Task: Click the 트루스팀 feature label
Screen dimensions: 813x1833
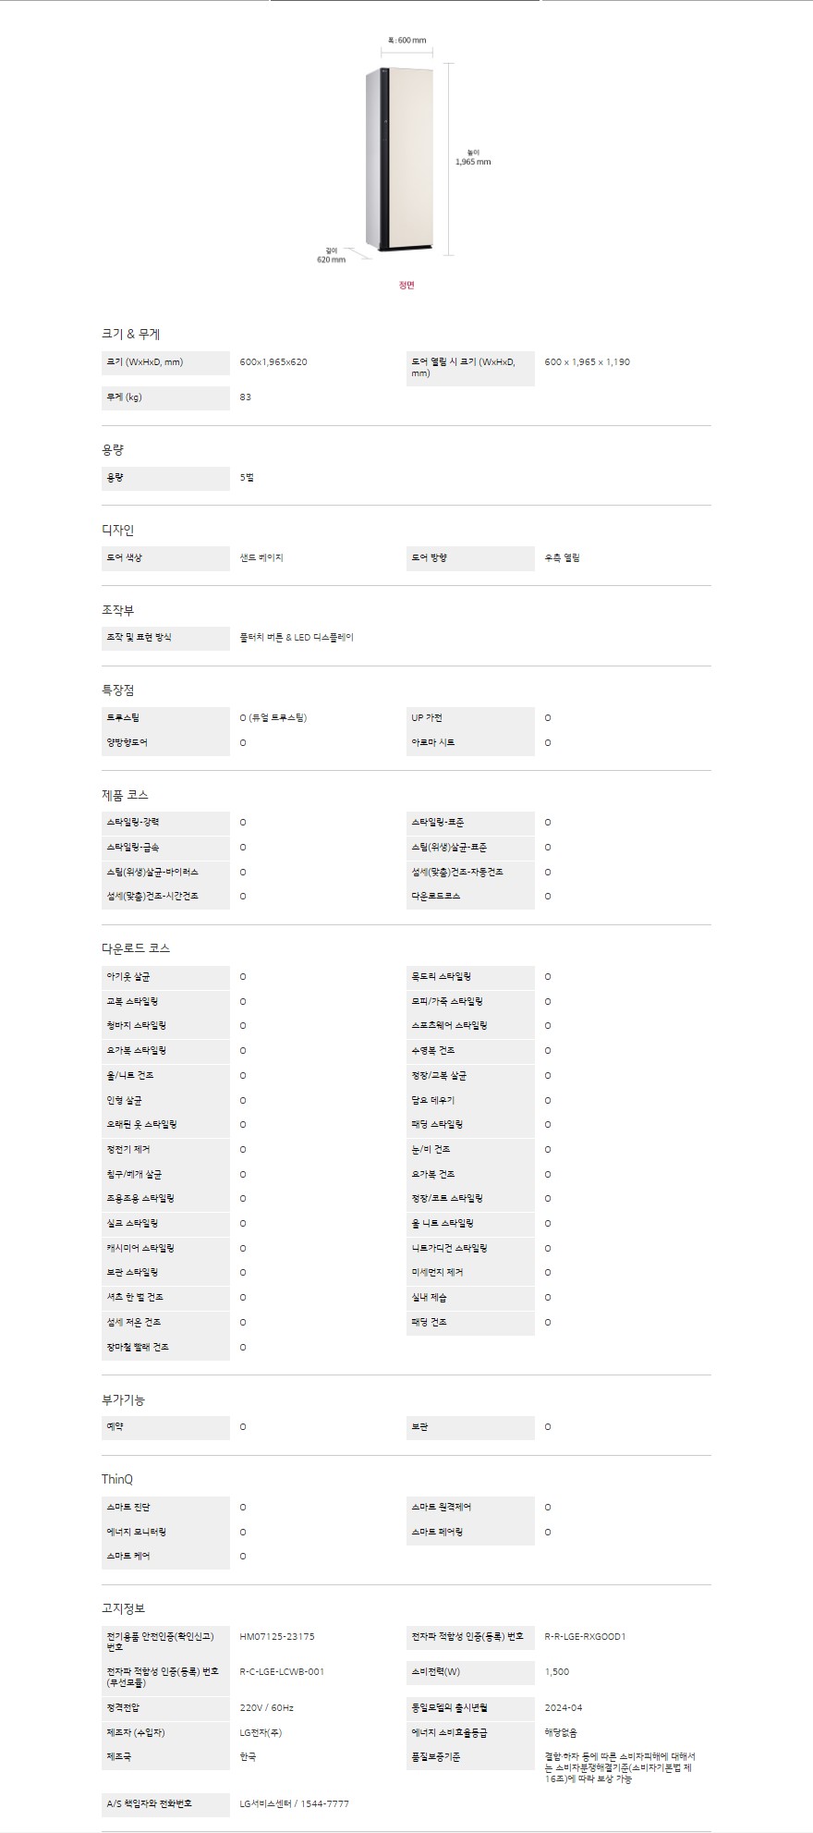Action: tap(123, 718)
